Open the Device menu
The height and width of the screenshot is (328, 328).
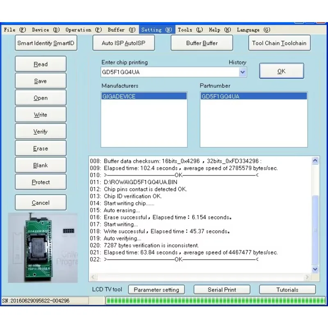click(46, 30)
